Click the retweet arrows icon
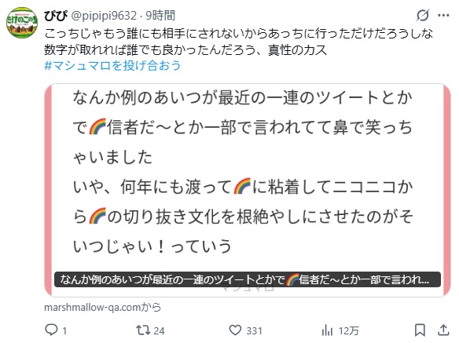The height and width of the screenshot is (343, 459). [x=143, y=330]
